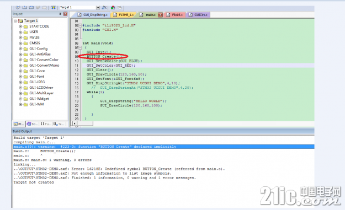
Task: Expand the GUI-ConvertColor folder
Action: pyautogui.click(x=20, y=60)
